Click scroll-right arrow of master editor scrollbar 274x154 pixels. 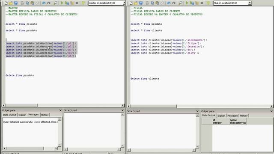click(123, 105)
